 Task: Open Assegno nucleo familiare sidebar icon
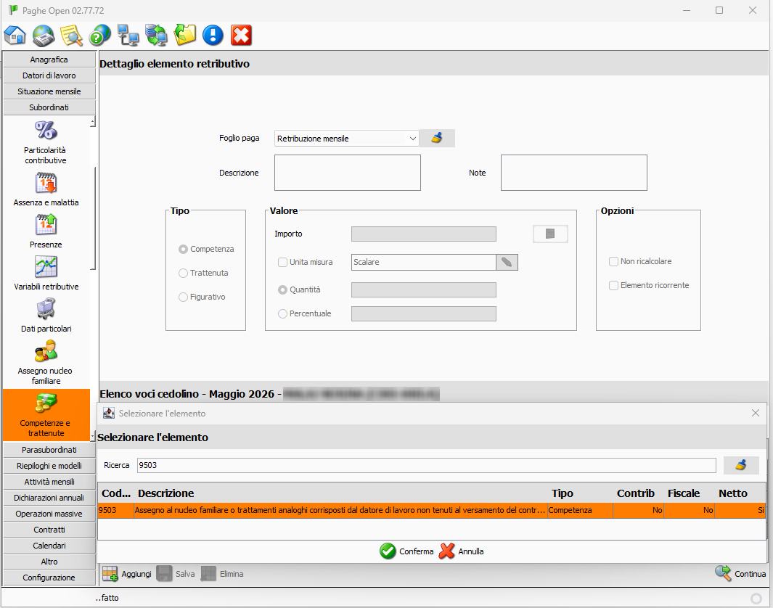tap(46, 351)
